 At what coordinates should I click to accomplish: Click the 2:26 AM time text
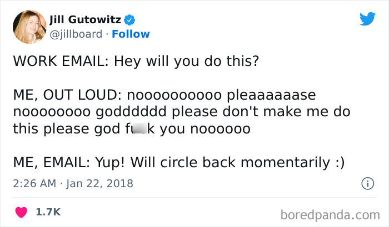(33, 183)
